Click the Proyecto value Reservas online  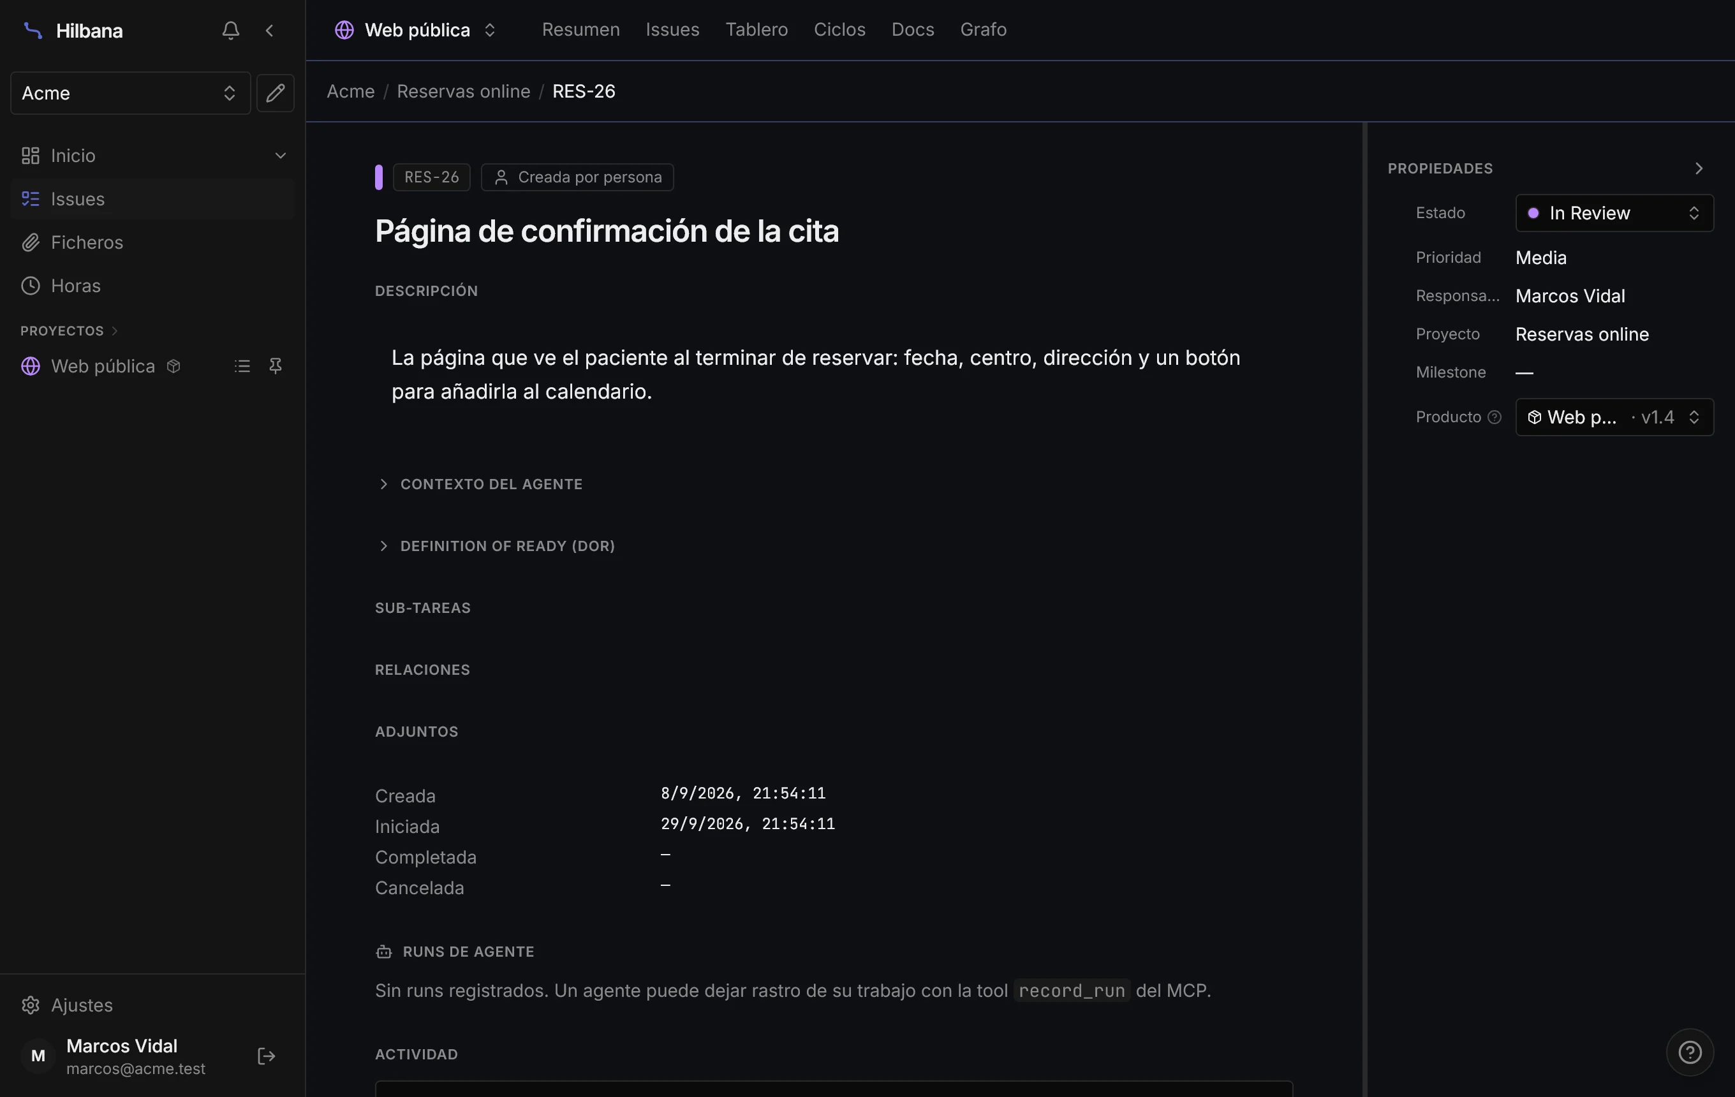1581,334
